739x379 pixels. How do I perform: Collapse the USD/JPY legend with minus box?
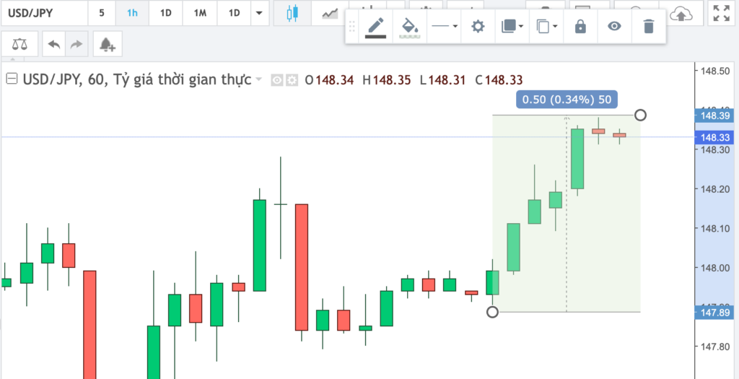click(x=11, y=79)
